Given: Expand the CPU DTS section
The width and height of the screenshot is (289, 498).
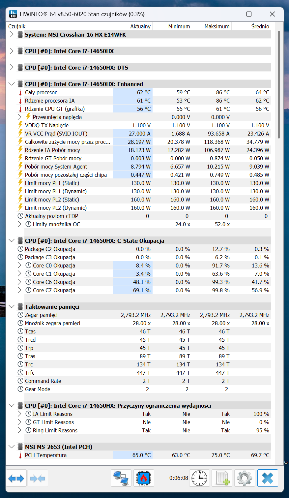Looking at the screenshot, I should [12, 67].
